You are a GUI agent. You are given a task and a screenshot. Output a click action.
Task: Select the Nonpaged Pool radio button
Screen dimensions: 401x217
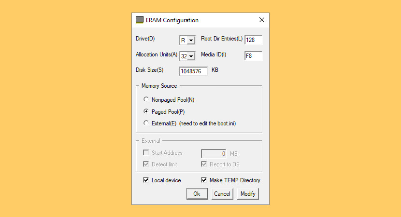[x=146, y=100]
